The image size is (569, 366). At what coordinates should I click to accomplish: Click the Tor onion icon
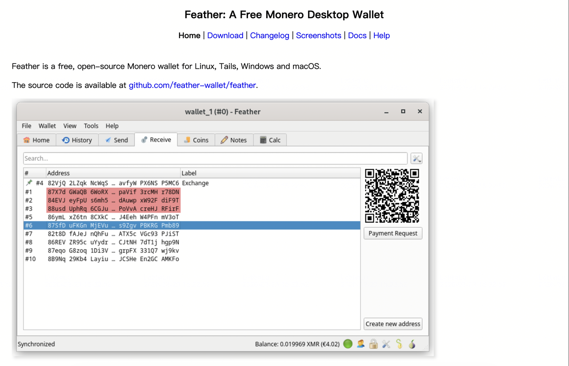coord(412,344)
